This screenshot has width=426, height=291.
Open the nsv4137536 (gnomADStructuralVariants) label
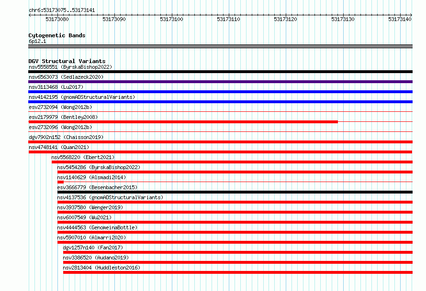coord(110,197)
